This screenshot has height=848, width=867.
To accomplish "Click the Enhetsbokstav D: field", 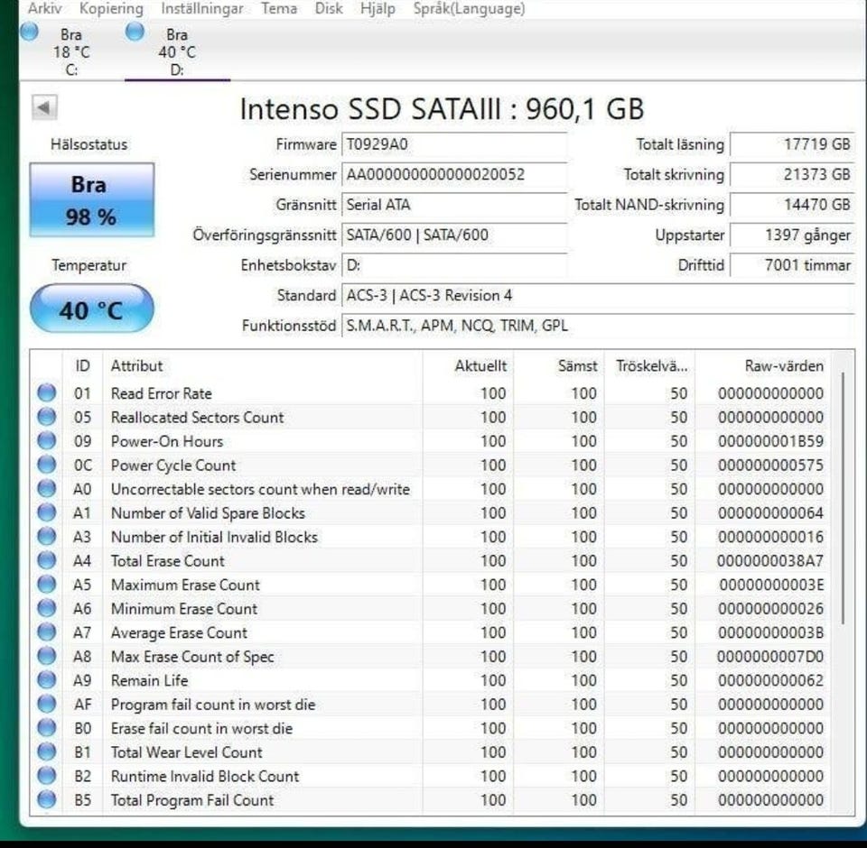I will (454, 265).
